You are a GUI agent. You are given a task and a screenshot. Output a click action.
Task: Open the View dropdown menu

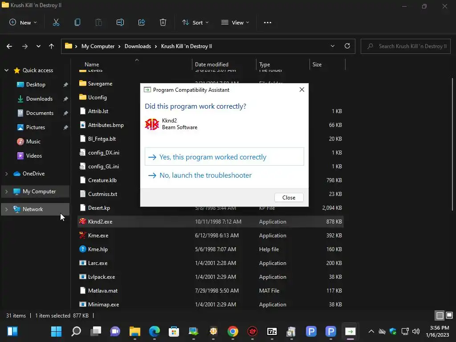coord(235,22)
